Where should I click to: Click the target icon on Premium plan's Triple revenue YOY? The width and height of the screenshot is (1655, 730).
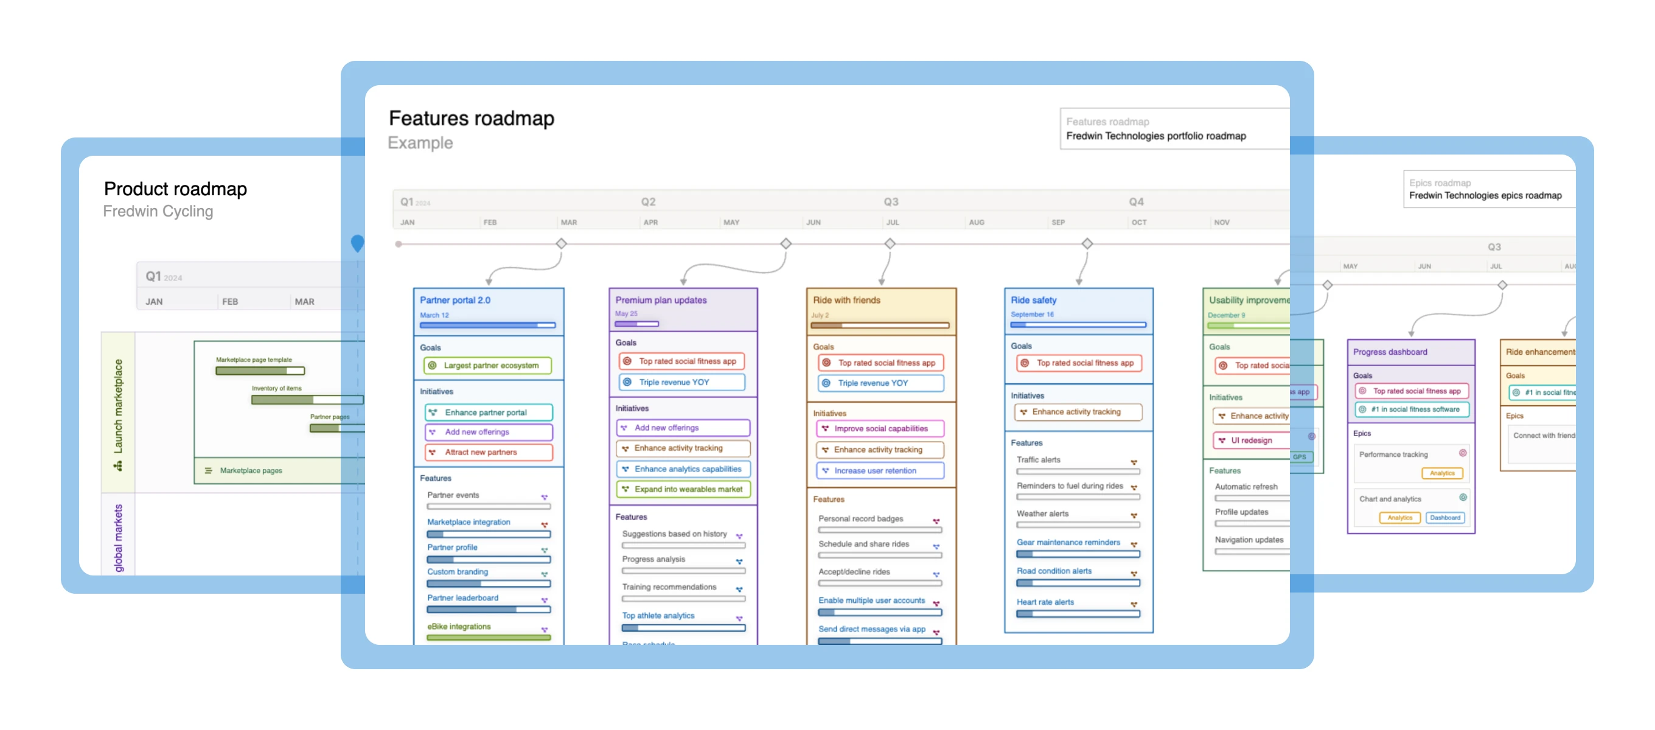[x=628, y=381]
